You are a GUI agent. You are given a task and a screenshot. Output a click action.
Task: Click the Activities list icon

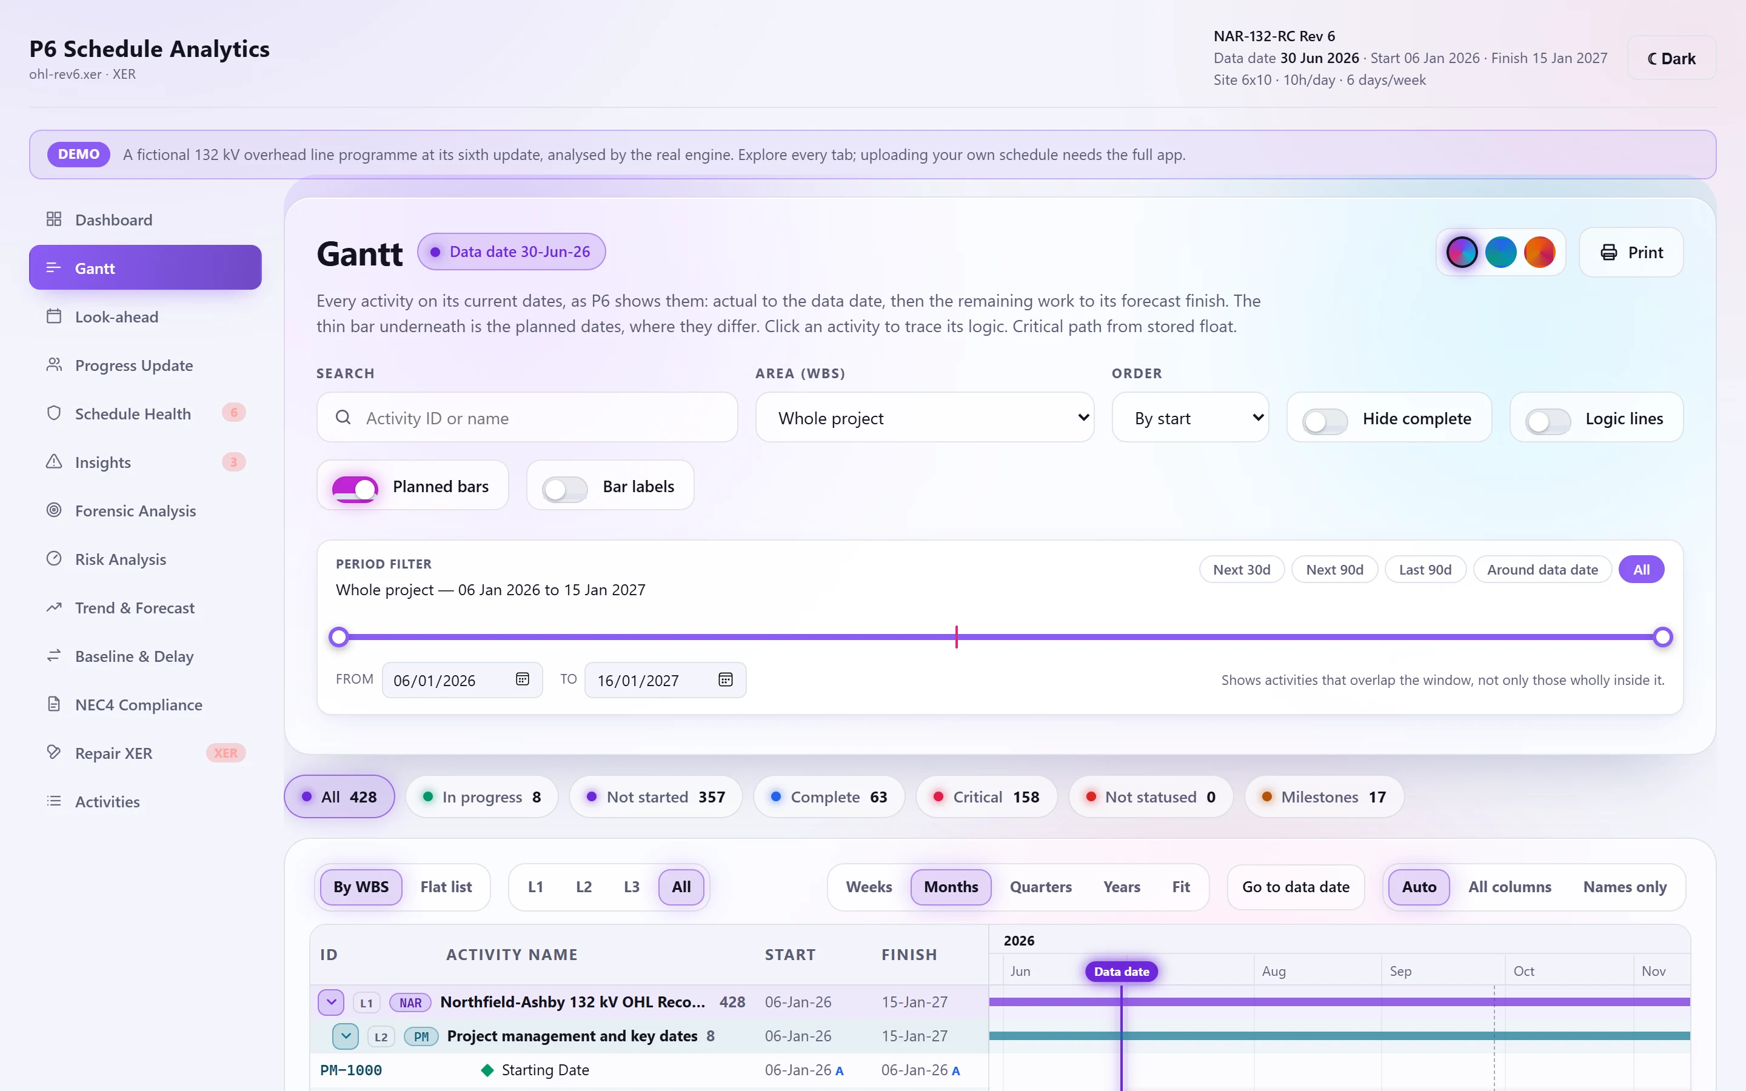click(x=54, y=801)
